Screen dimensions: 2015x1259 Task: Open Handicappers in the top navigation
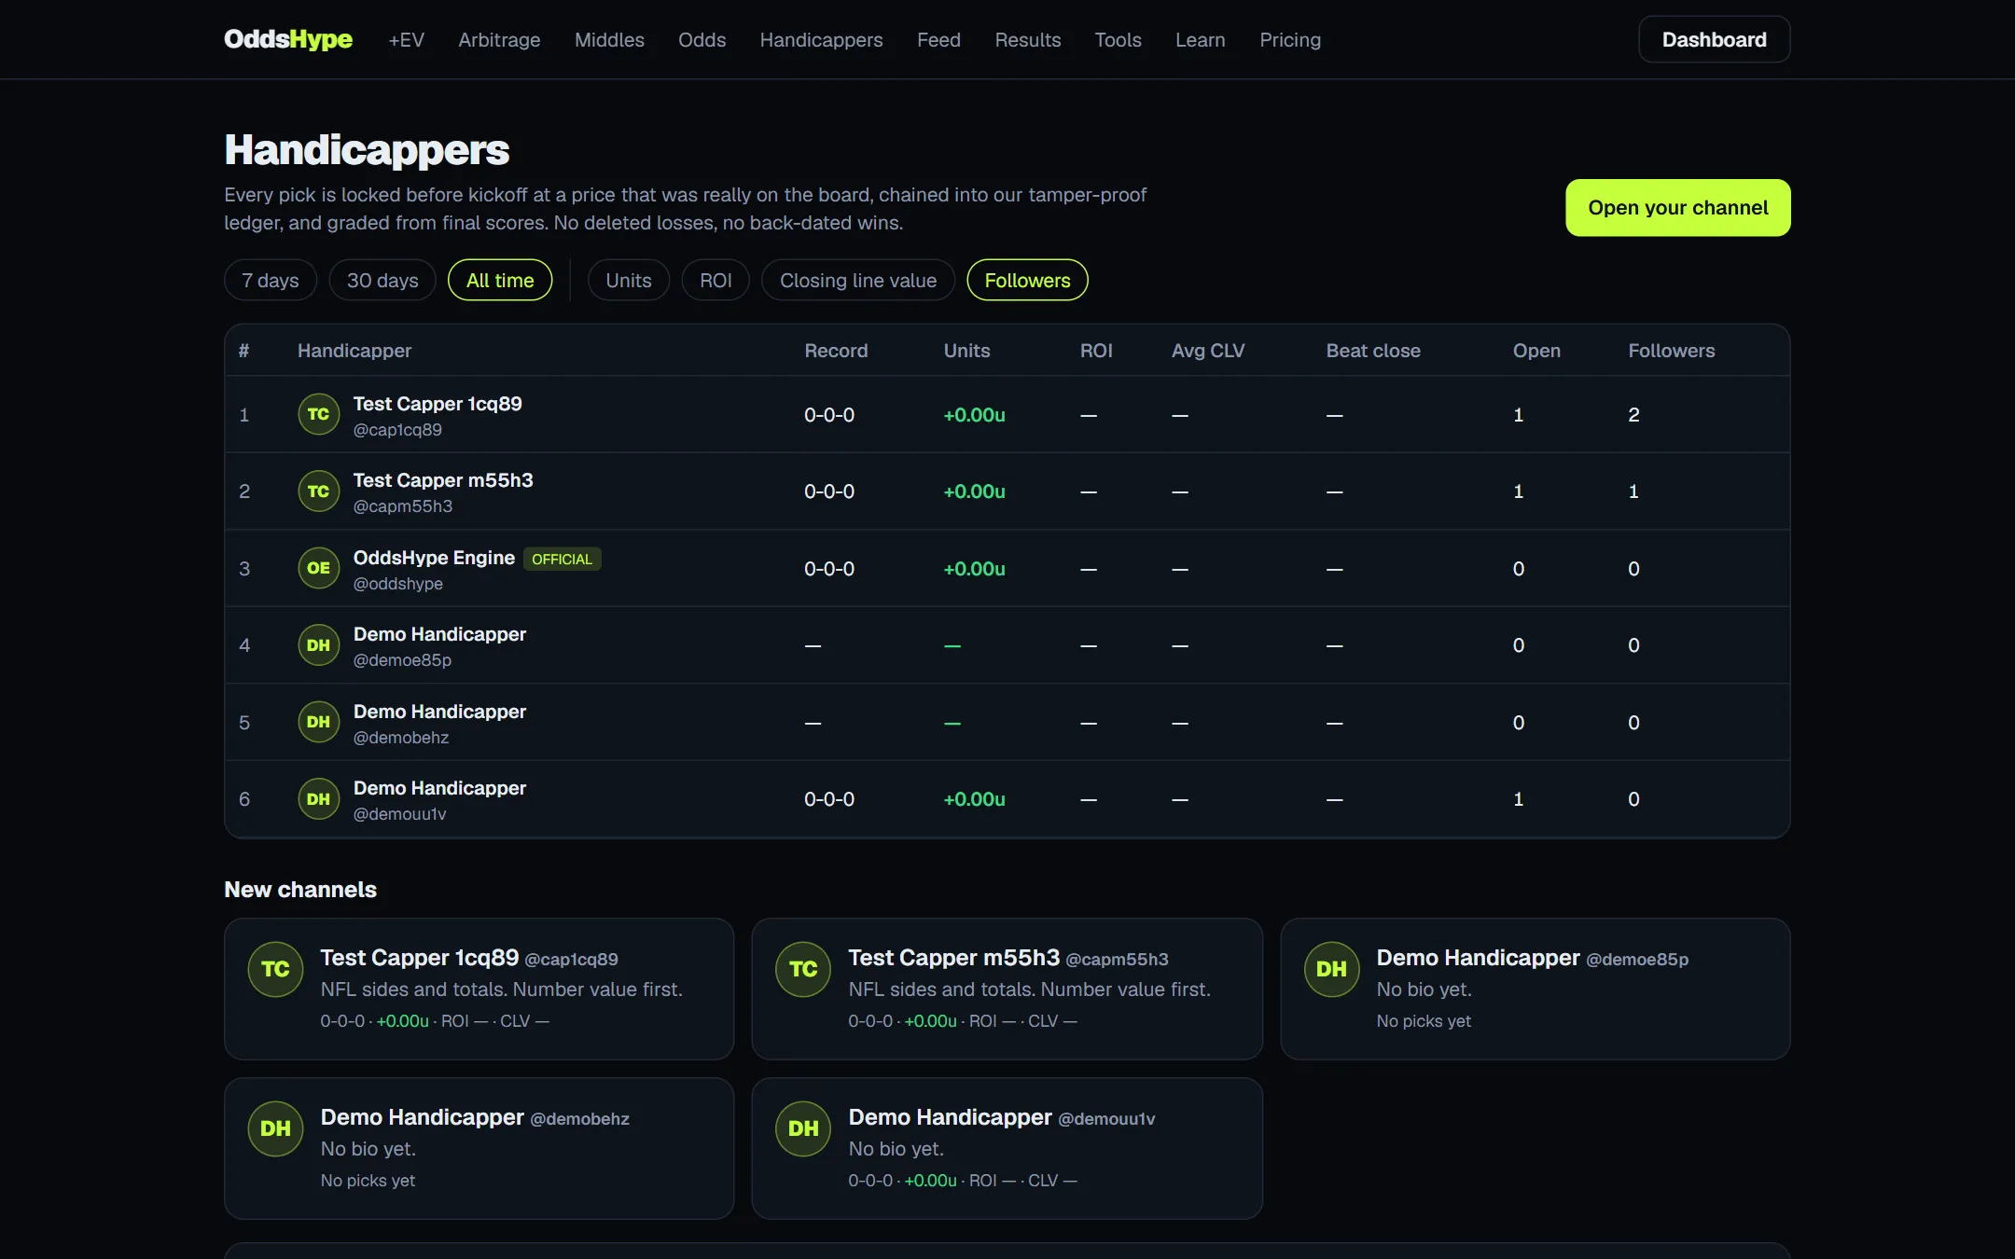[821, 39]
